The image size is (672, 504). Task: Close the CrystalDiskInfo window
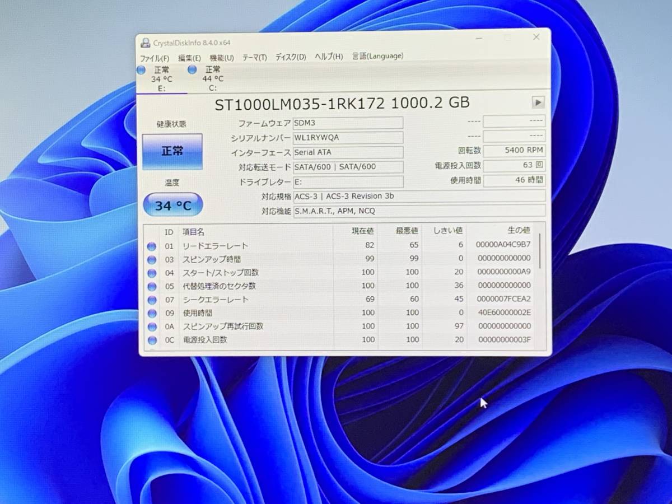pyautogui.click(x=536, y=37)
